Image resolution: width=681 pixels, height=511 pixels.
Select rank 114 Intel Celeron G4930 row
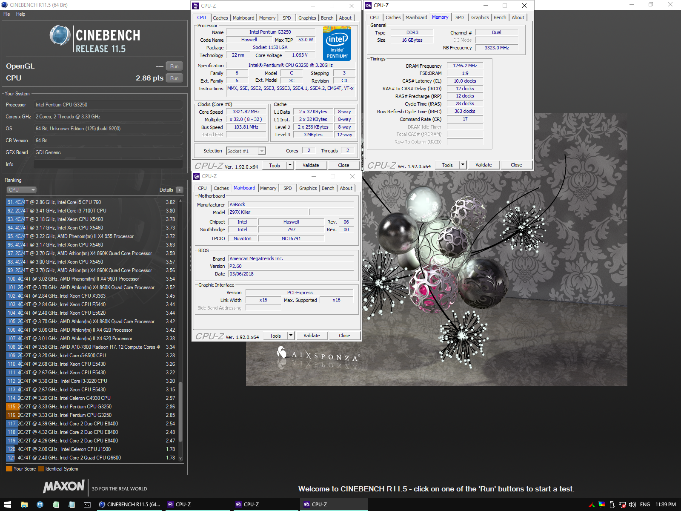click(92, 398)
